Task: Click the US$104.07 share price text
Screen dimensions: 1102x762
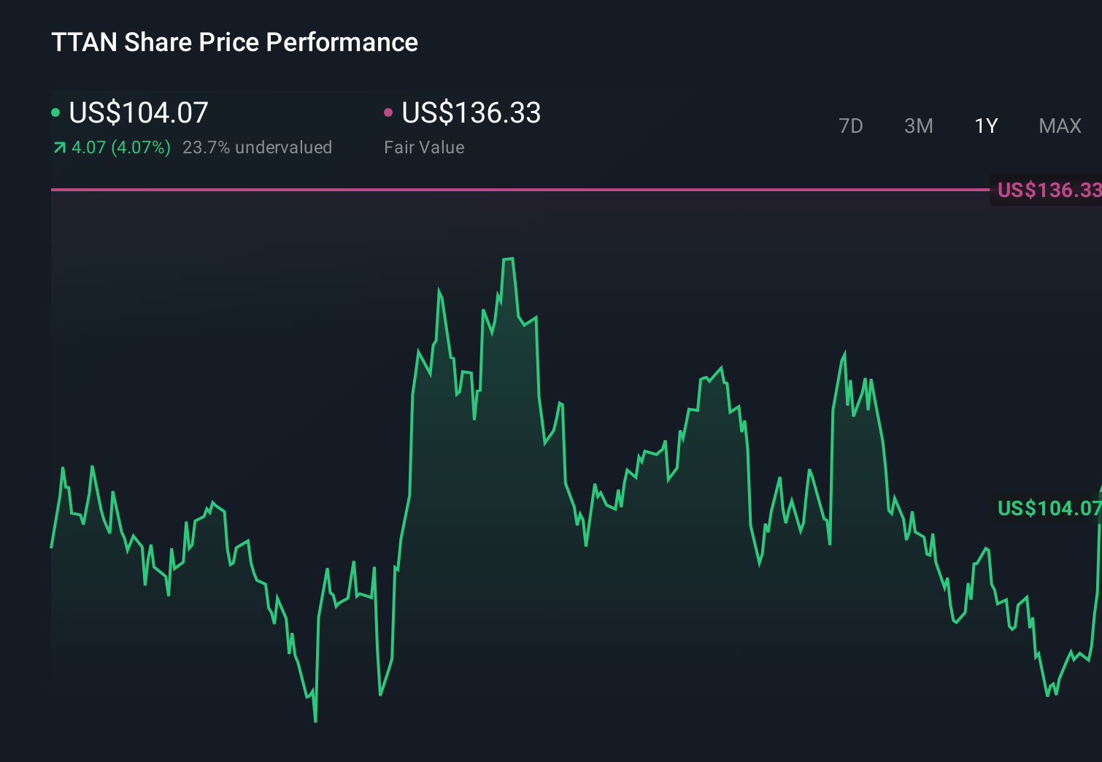Action: click(137, 113)
